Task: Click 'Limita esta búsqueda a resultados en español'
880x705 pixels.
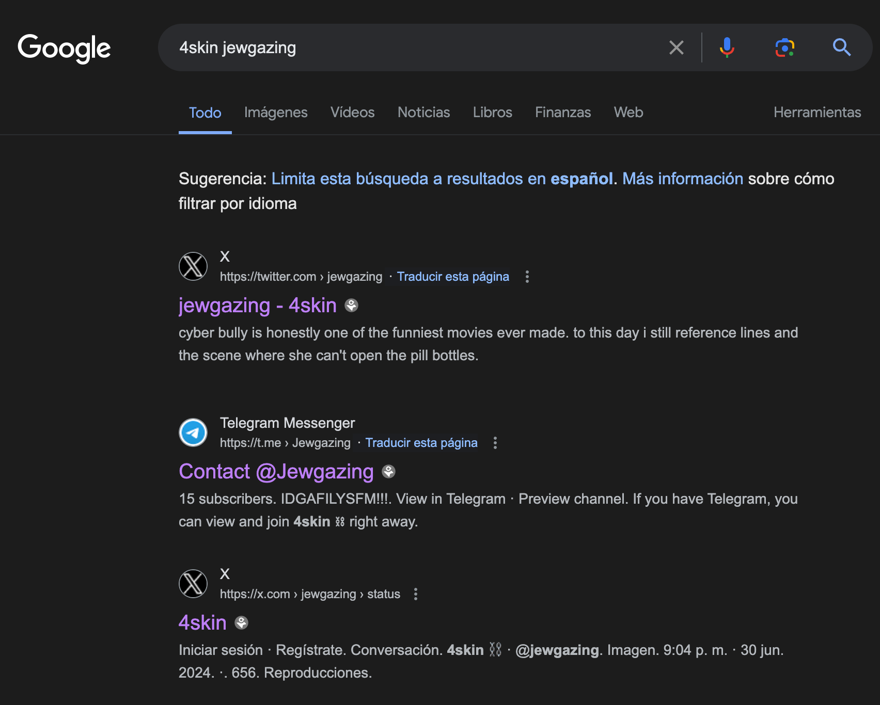Action: click(442, 179)
